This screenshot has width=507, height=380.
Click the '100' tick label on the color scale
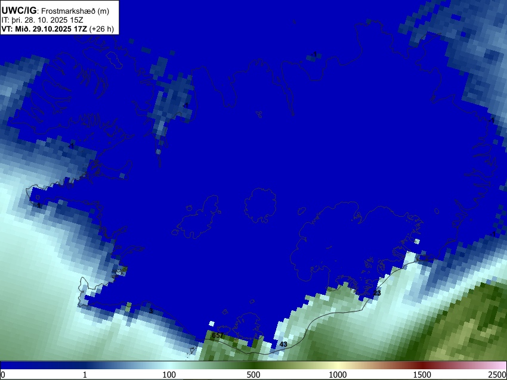coord(169,375)
